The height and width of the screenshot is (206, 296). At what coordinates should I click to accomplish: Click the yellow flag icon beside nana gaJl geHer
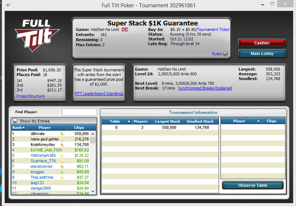click(63, 139)
